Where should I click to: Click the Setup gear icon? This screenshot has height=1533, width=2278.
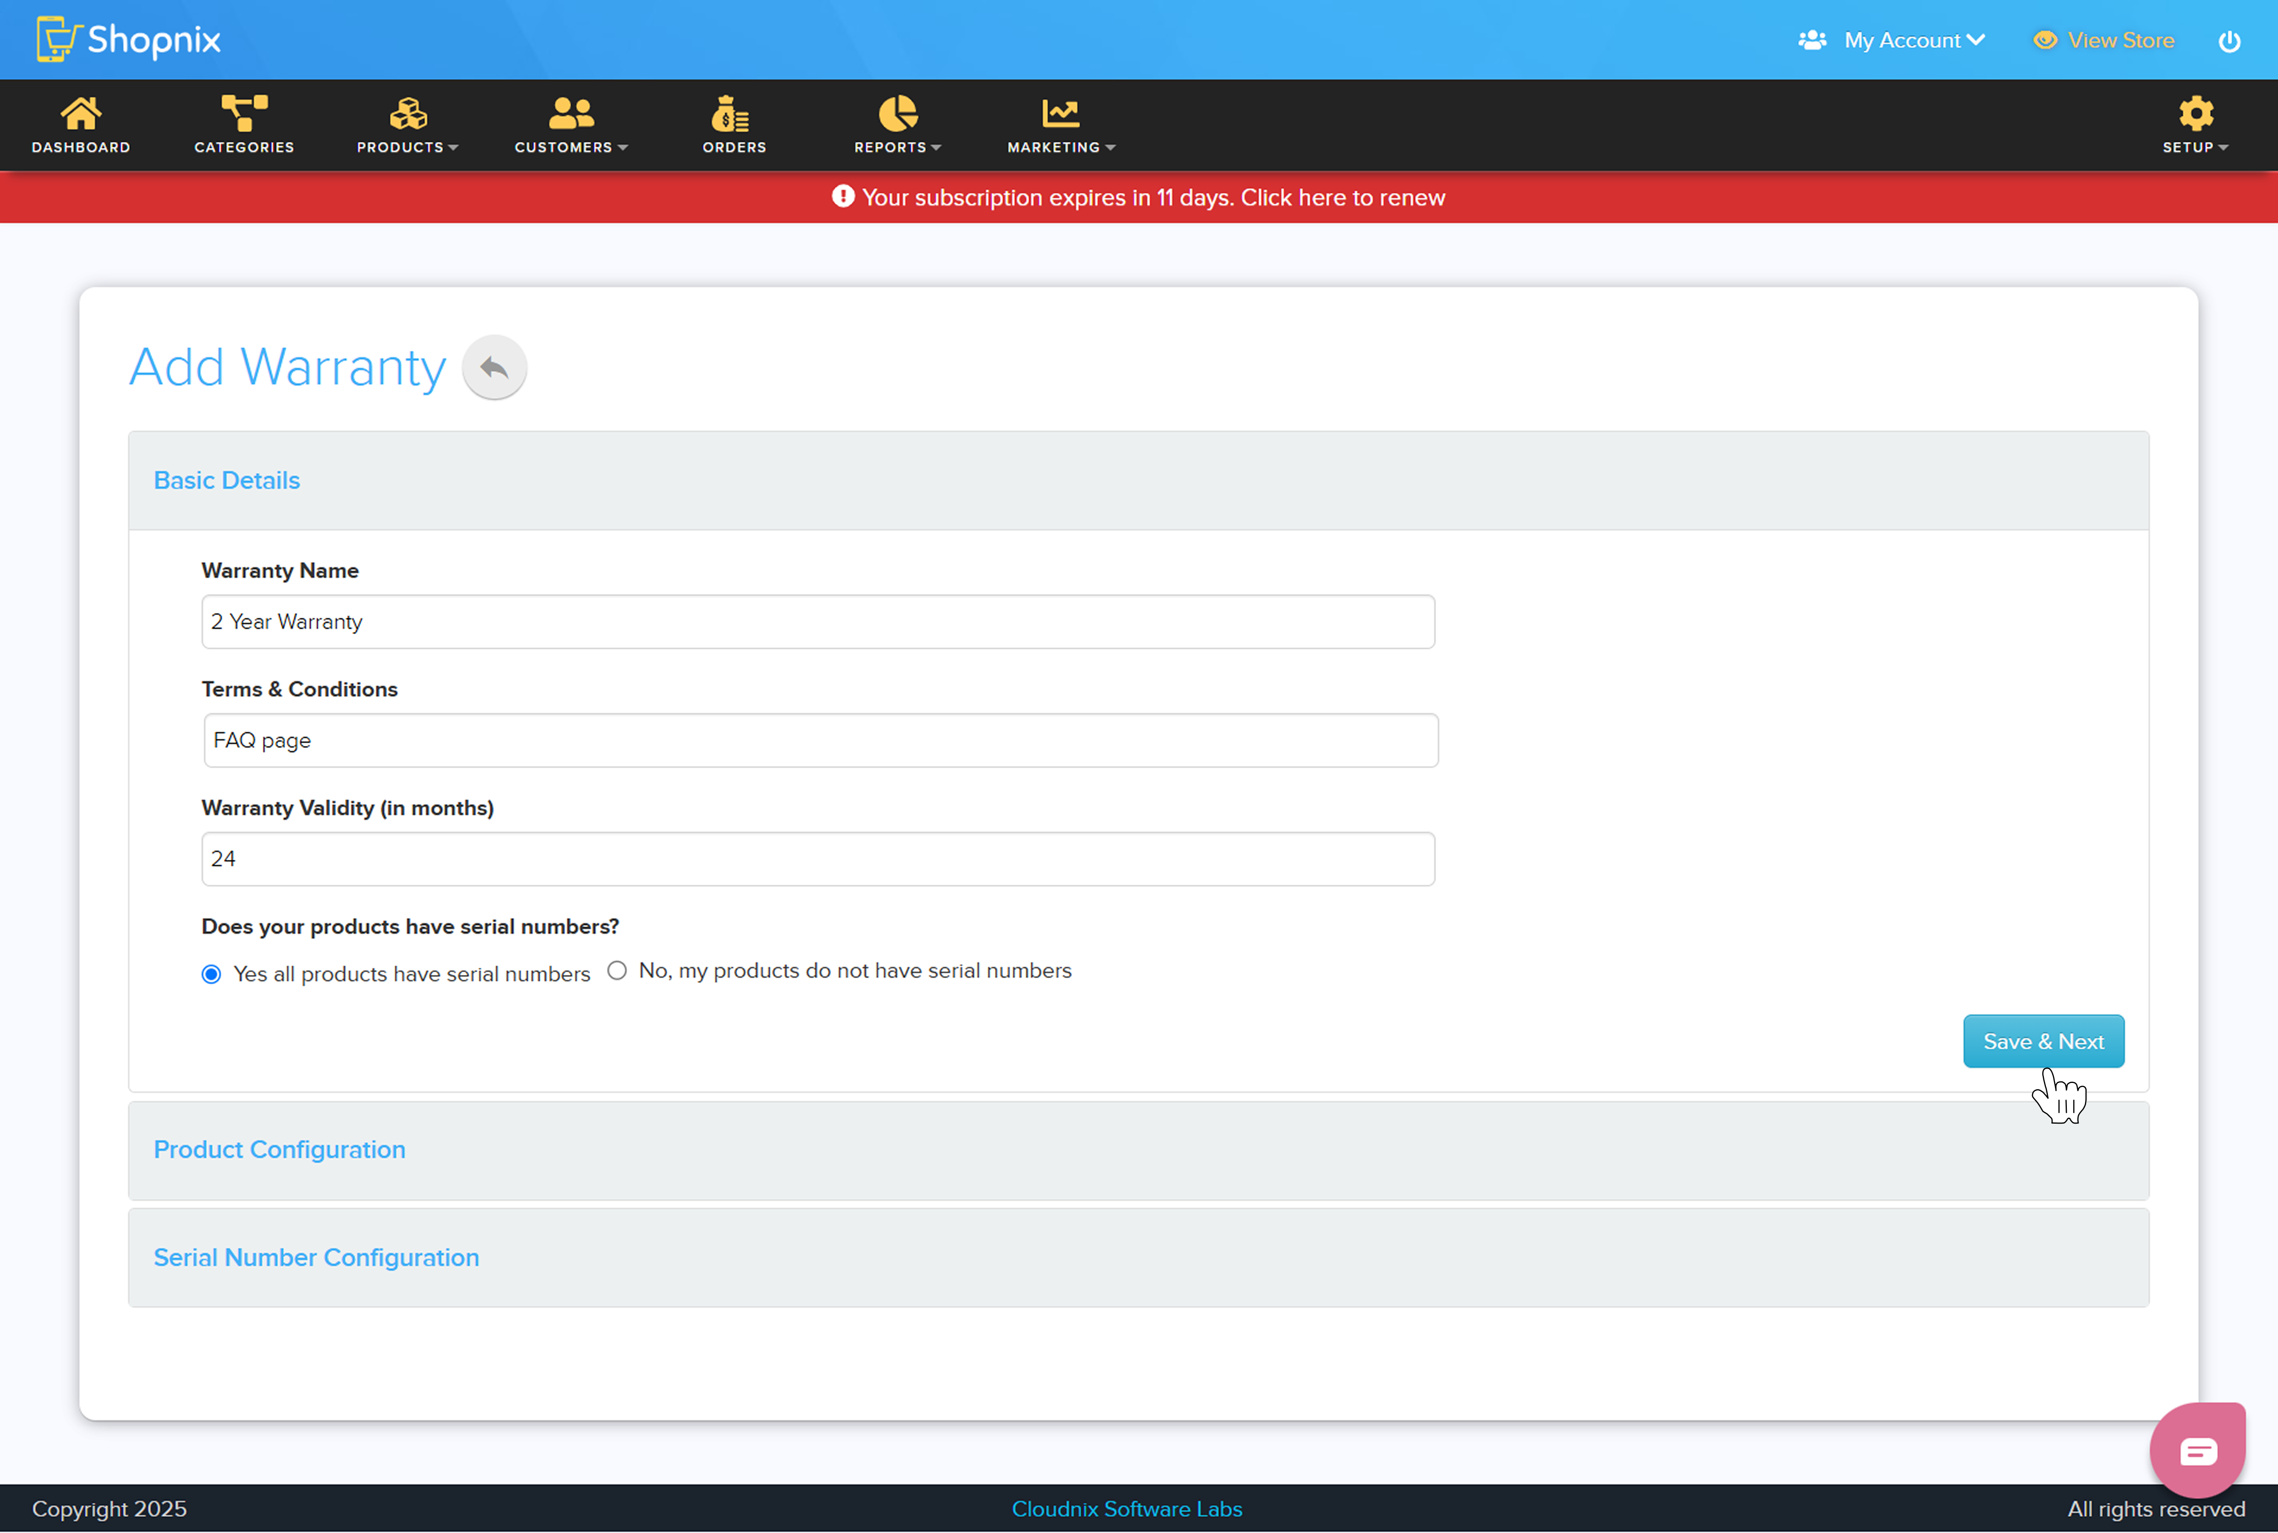pos(2196,114)
